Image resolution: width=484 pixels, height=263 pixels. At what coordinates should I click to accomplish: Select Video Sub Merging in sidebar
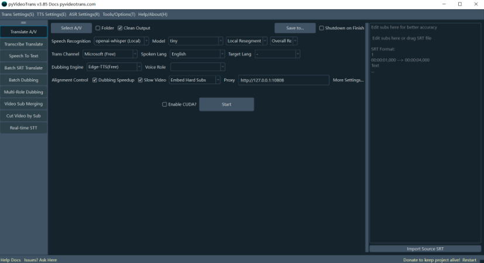click(x=23, y=104)
